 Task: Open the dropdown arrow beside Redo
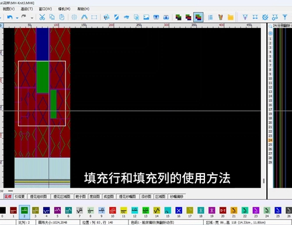[32, 18]
